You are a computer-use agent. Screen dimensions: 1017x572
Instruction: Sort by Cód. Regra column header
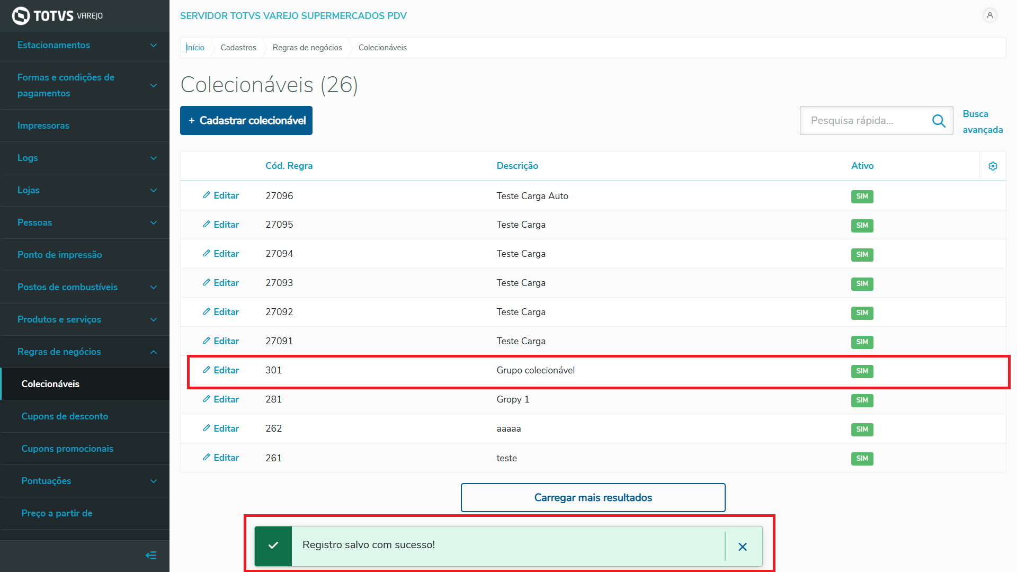point(289,166)
